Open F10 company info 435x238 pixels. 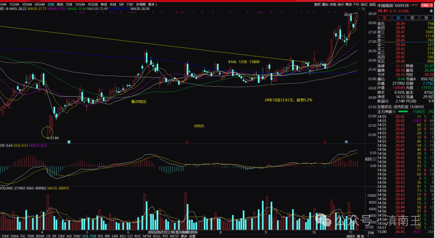(356, 4)
